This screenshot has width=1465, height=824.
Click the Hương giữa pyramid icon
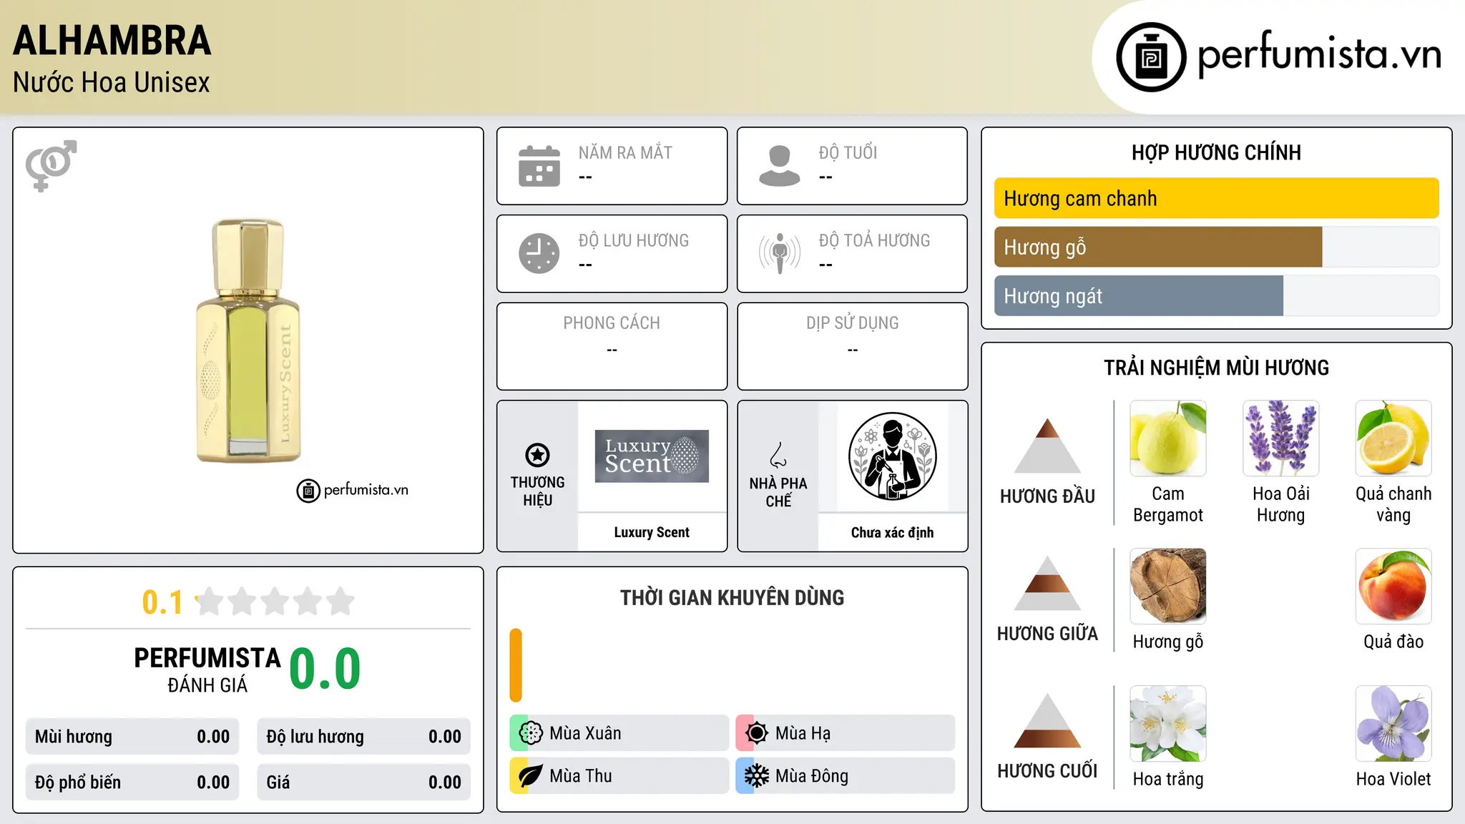click(x=1047, y=583)
